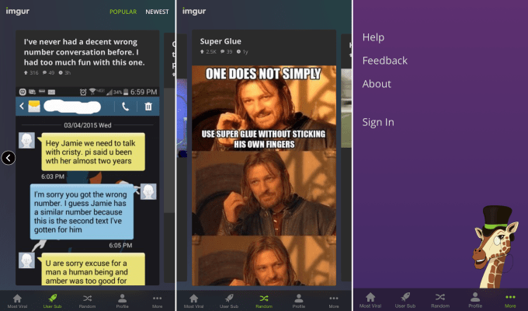Tap the second Boromir meme panel

pyautogui.click(x=264, y=193)
